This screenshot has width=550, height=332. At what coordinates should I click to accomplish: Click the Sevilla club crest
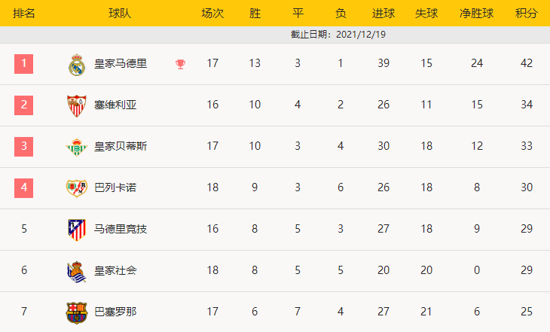coord(77,105)
